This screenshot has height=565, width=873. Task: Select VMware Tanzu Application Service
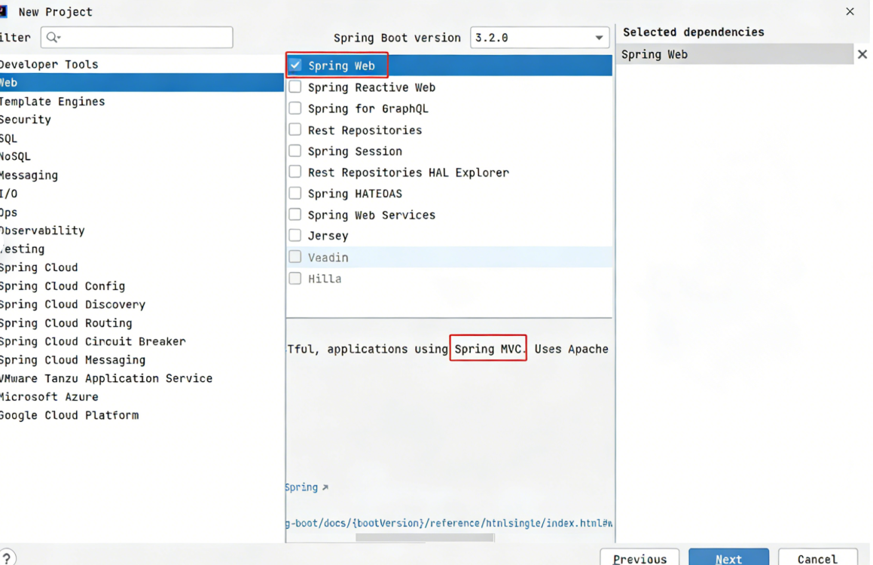142,378
